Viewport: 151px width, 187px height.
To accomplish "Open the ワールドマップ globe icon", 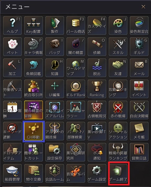I will 76,68.
